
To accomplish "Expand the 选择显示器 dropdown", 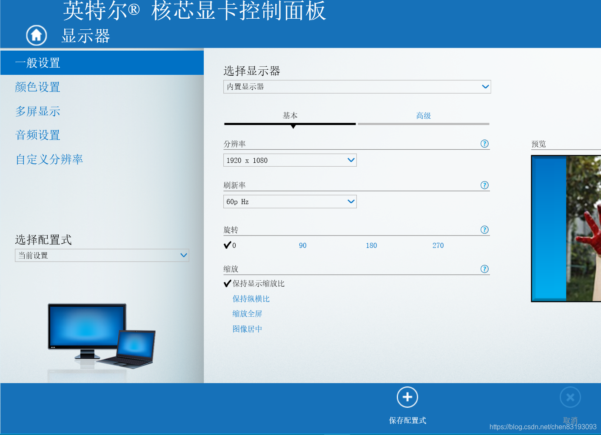I will pyautogui.click(x=357, y=87).
